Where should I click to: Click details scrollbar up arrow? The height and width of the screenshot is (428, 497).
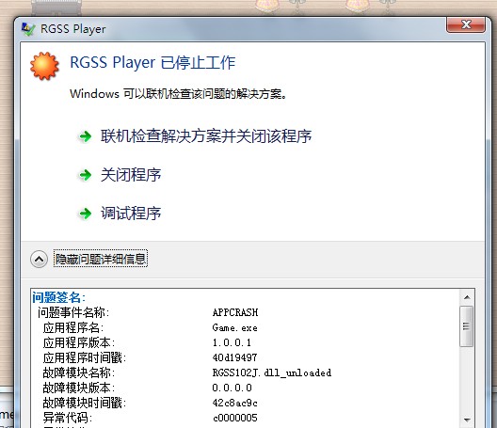pyautogui.click(x=467, y=297)
